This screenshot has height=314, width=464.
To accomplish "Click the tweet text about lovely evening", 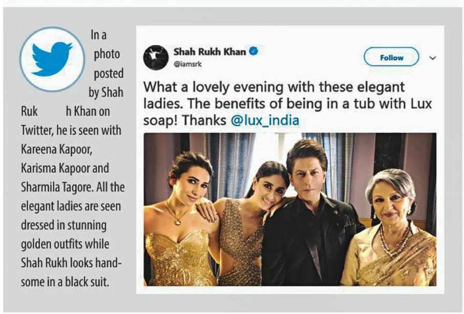I will 287,104.
